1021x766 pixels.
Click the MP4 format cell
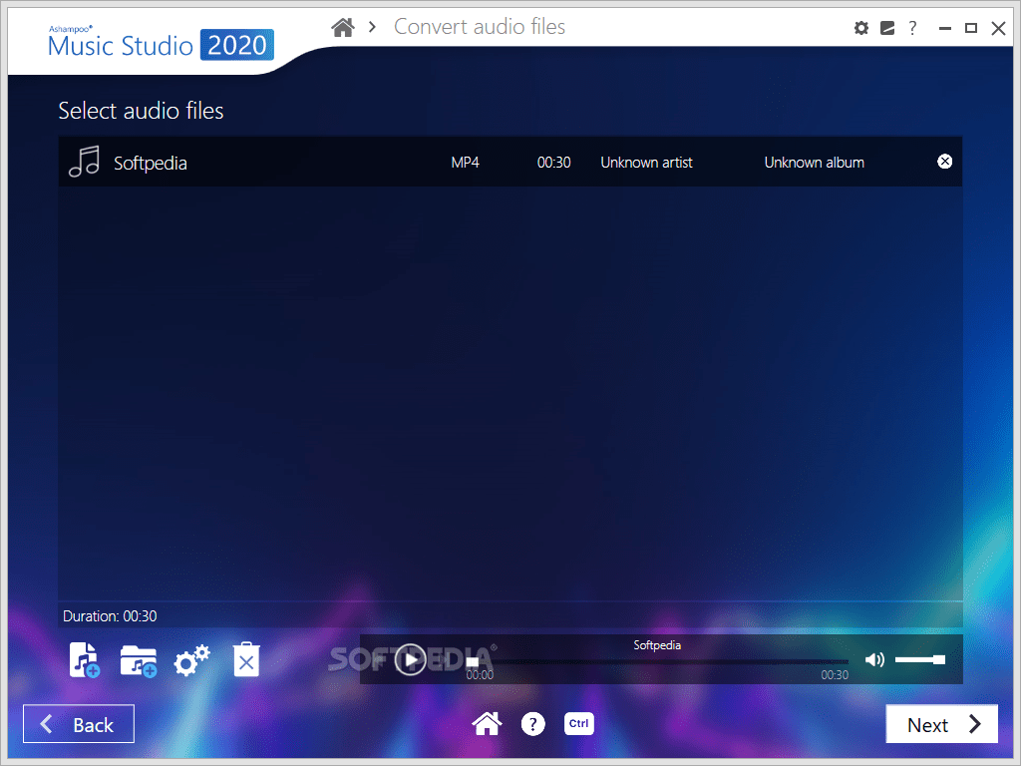coord(465,163)
